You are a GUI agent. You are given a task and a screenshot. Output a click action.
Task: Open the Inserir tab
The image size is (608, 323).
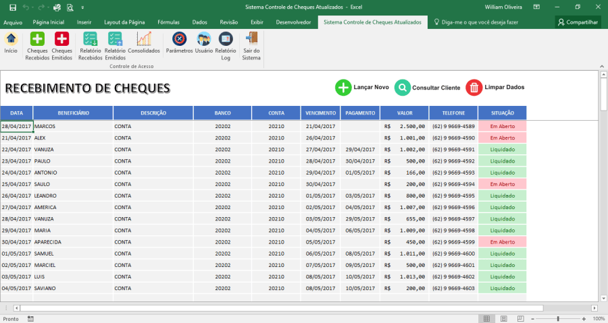click(84, 22)
